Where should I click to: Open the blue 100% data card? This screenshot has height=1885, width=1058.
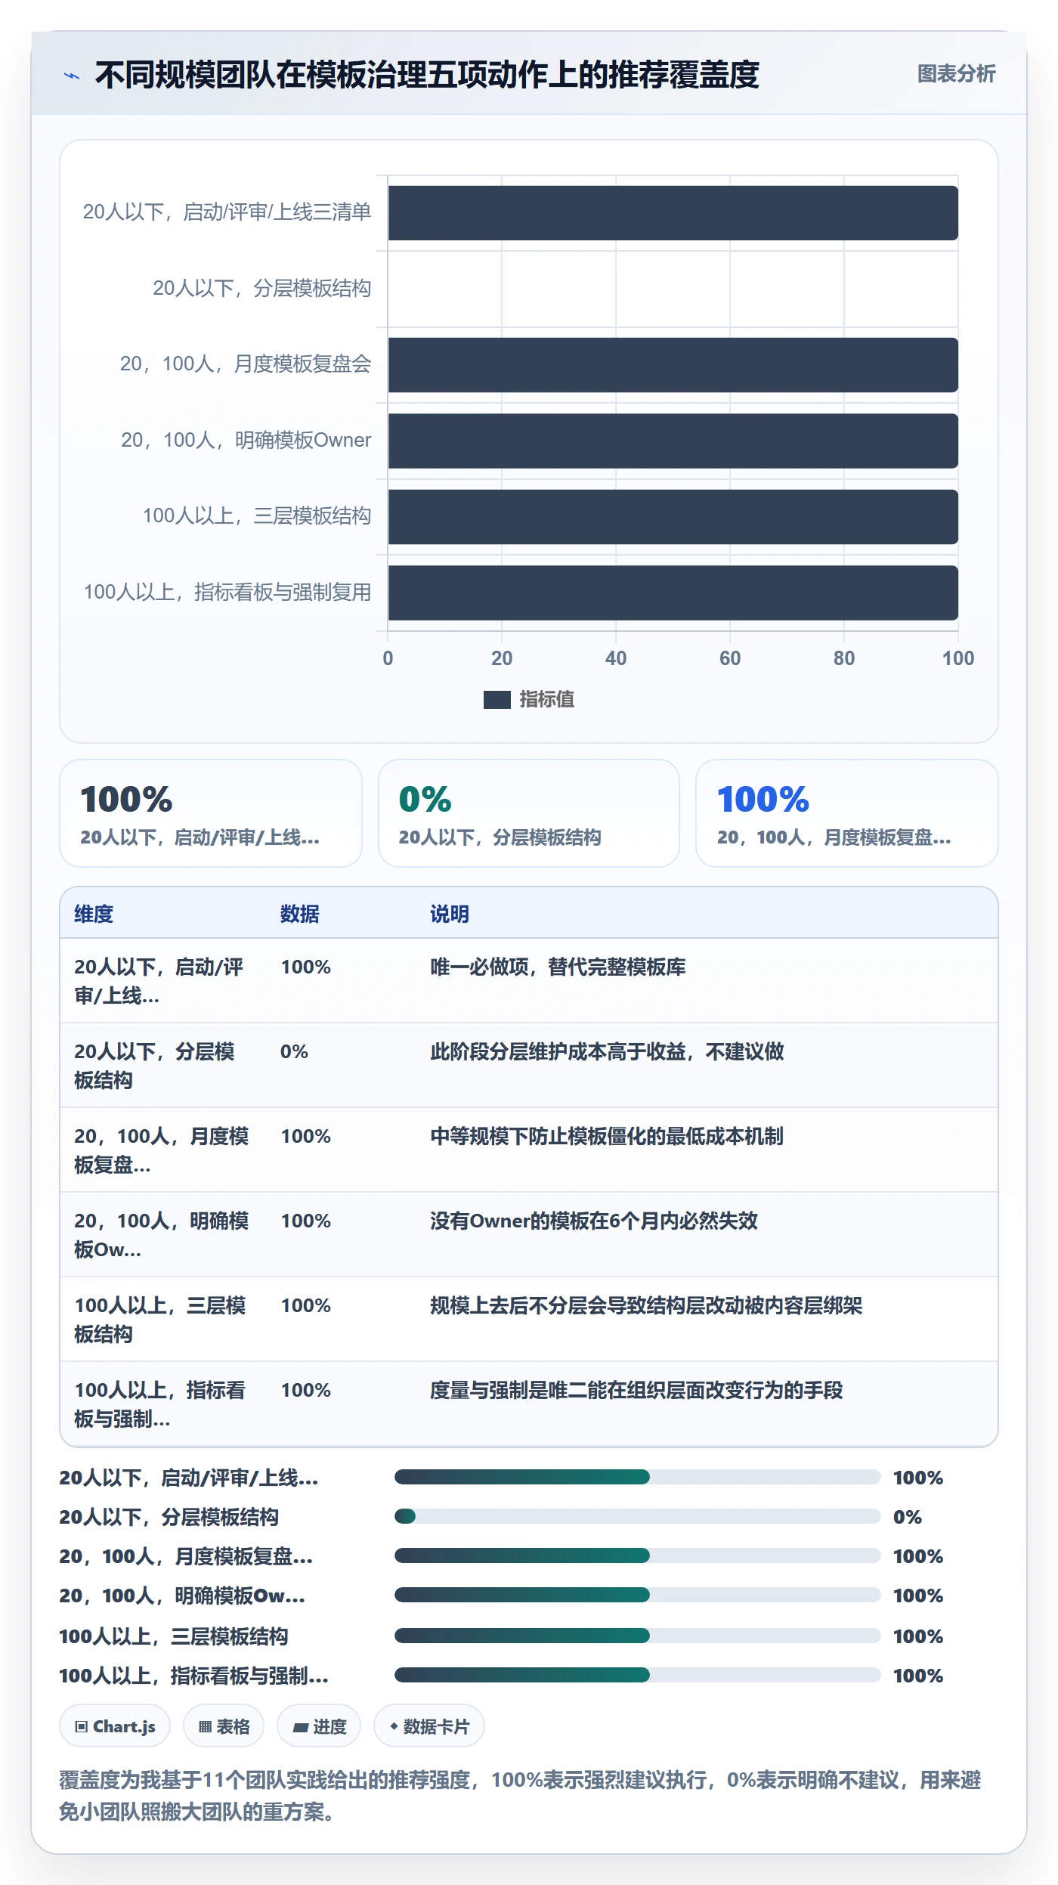(846, 813)
